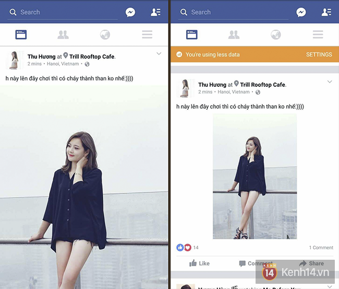Open hamburger menu tab on right screen
The height and width of the screenshot is (289, 339).
pyautogui.click(x=318, y=34)
